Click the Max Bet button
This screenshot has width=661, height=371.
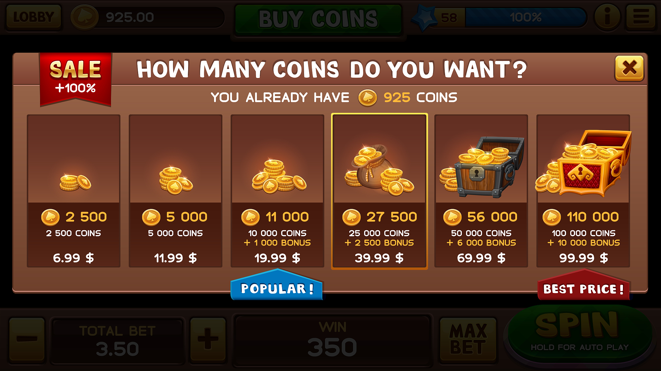point(468,339)
